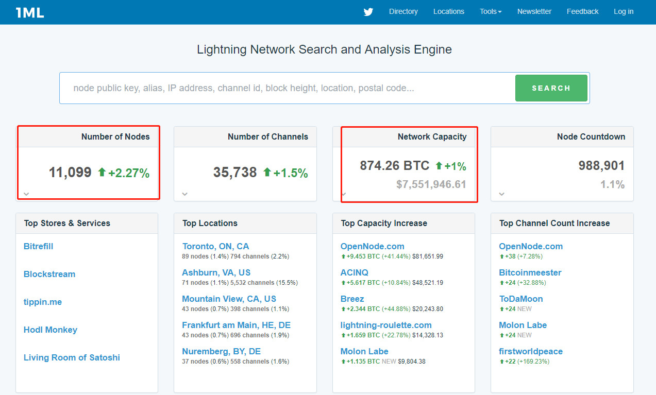Open Living Room of Satoshi link
Screen dimensions: 656x395
click(x=72, y=357)
